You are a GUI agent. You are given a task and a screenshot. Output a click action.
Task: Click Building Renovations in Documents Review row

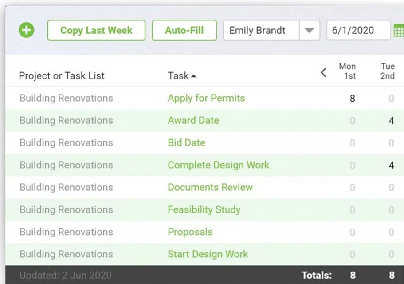pyautogui.click(x=66, y=187)
